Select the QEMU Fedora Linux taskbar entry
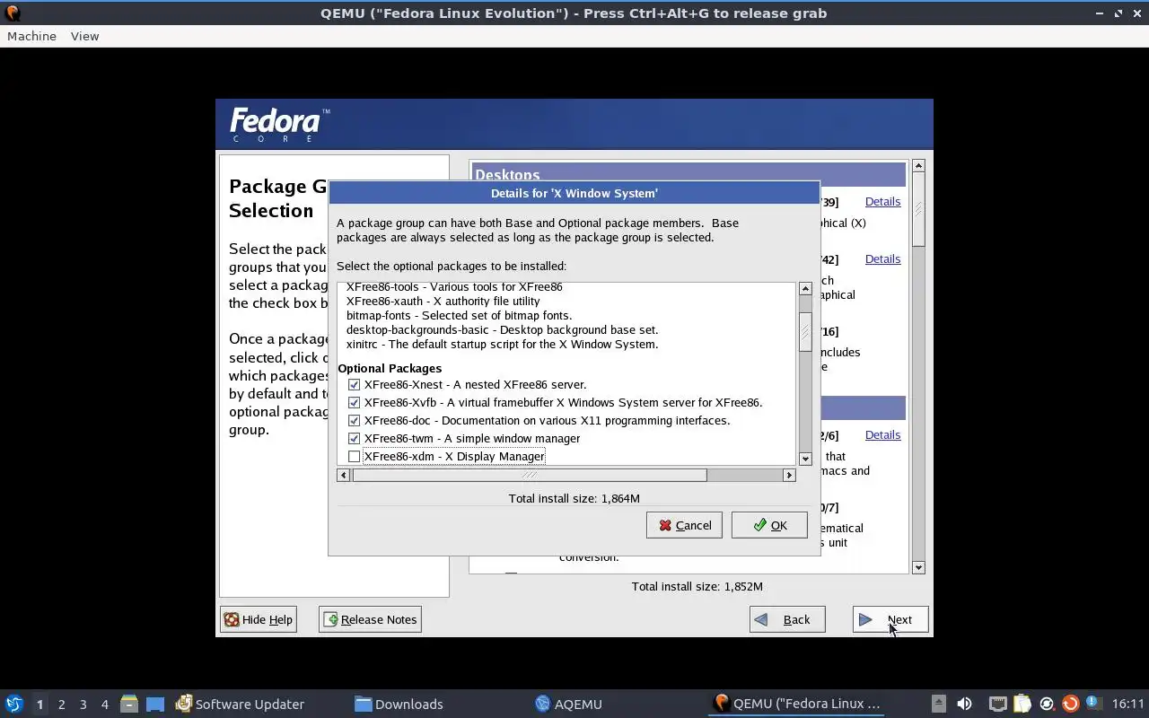This screenshot has width=1149, height=718. coord(797,704)
